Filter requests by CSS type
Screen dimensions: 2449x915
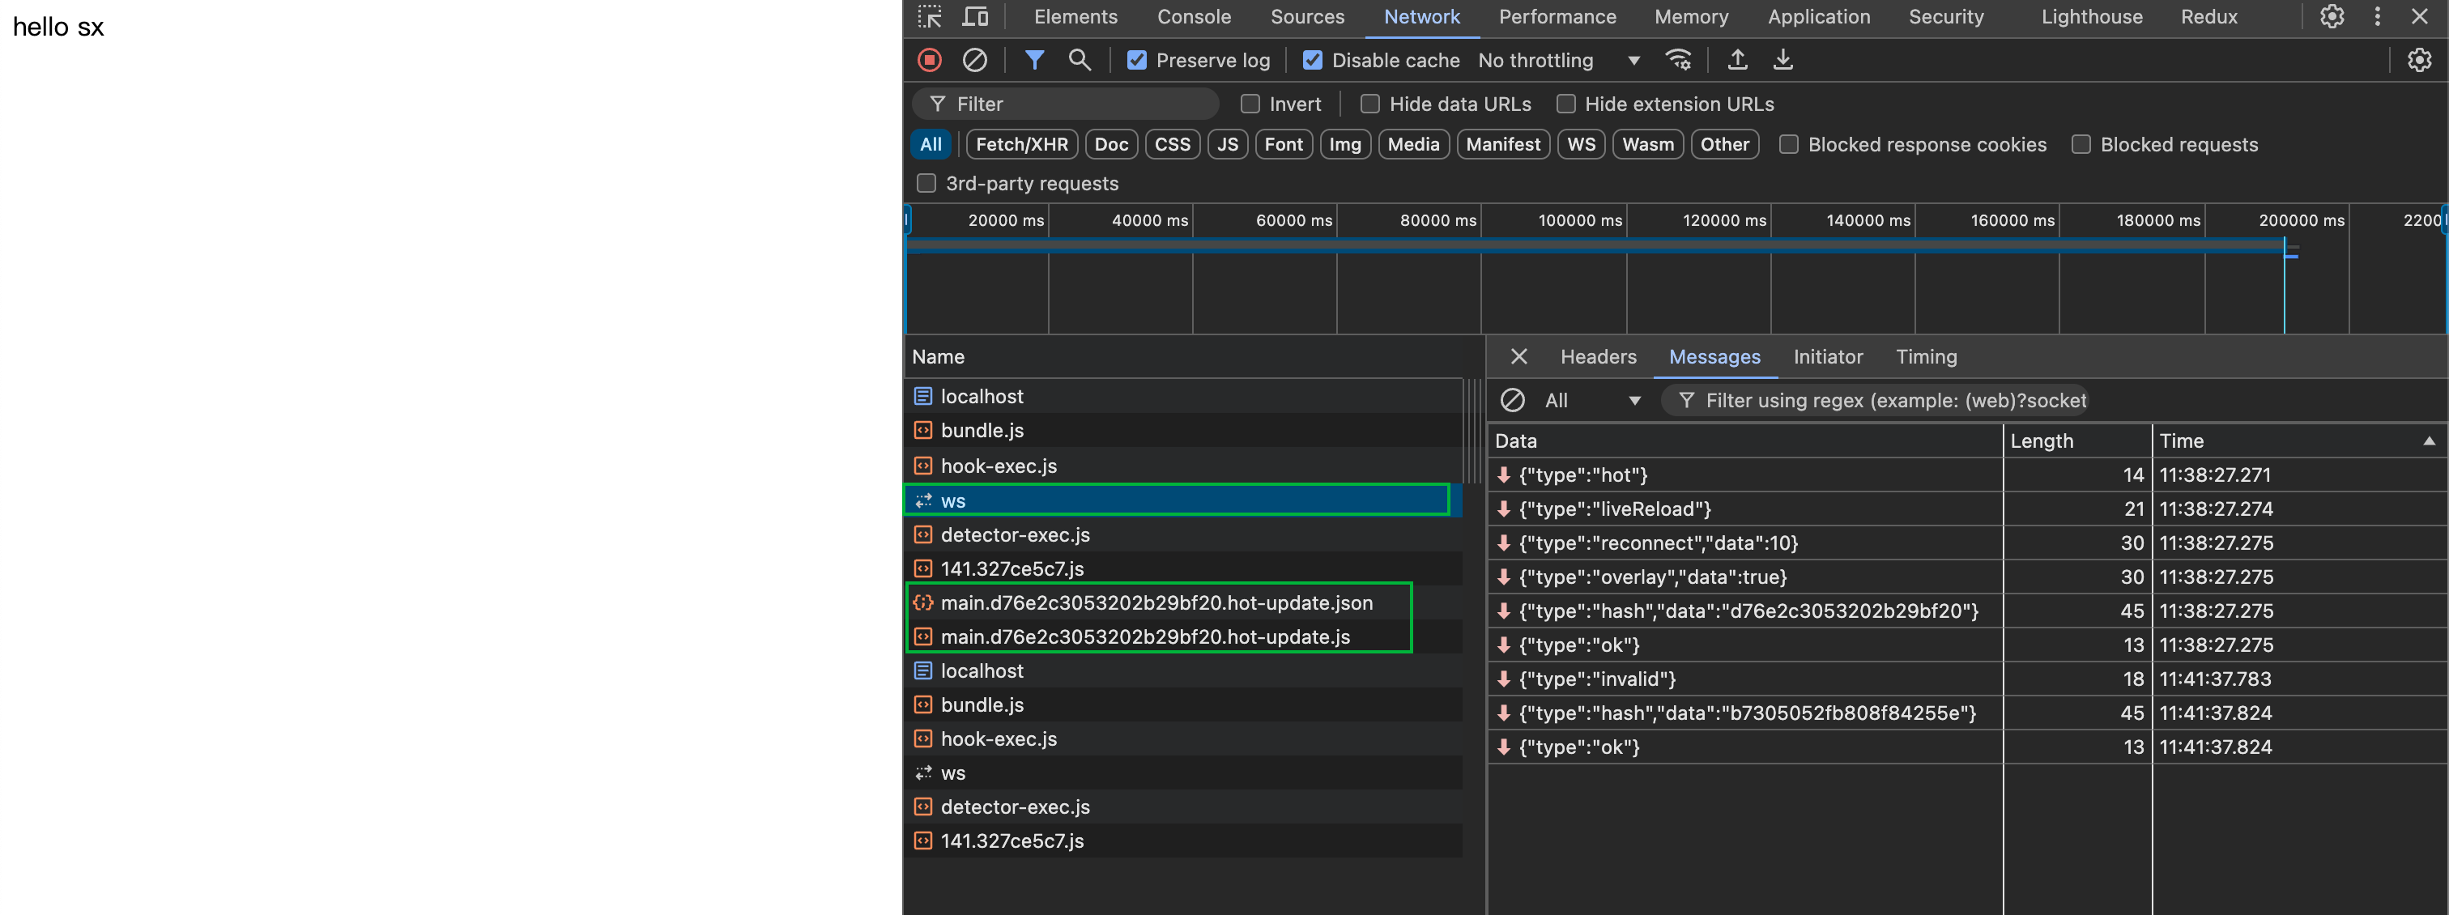pyautogui.click(x=1172, y=144)
